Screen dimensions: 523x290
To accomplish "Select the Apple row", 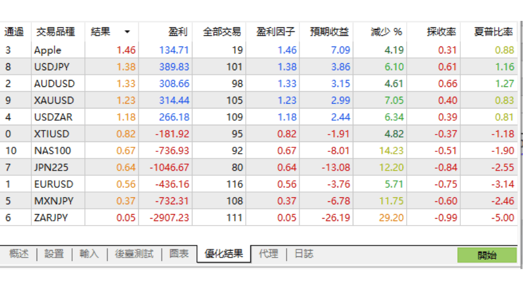I will click(259, 50).
